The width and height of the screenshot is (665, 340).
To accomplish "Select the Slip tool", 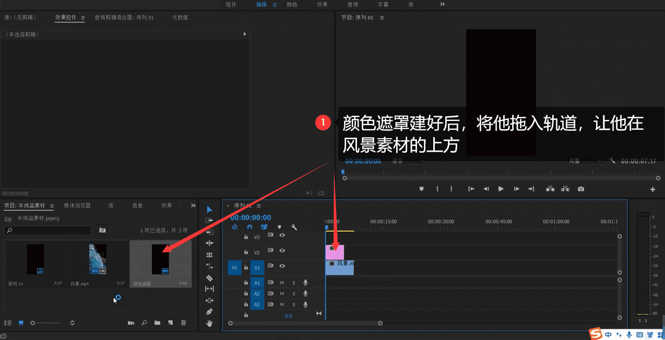I will coord(209,289).
